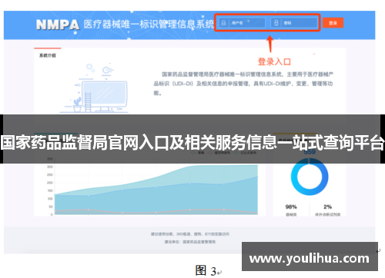
Task: Select the 系统介绍 tab
Action: (48, 55)
